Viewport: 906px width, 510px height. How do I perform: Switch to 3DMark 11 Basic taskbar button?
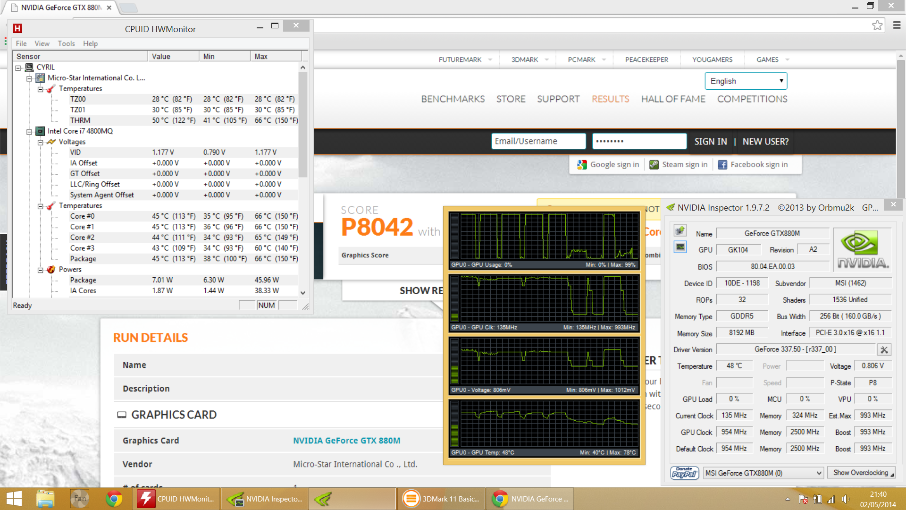click(x=441, y=499)
